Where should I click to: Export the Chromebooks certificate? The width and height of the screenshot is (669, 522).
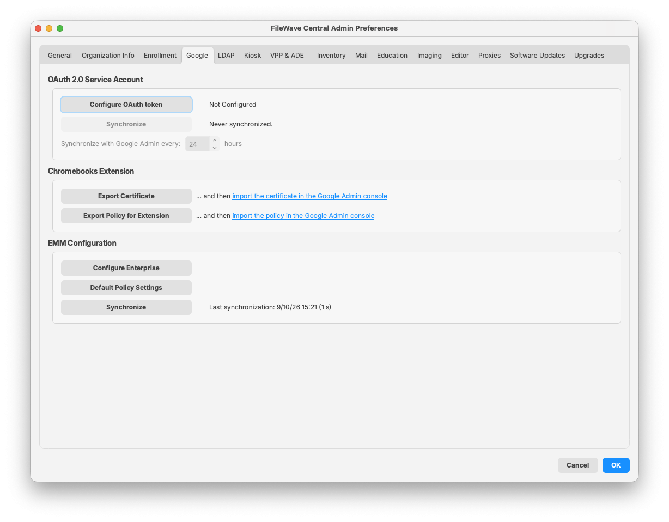pos(126,196)
